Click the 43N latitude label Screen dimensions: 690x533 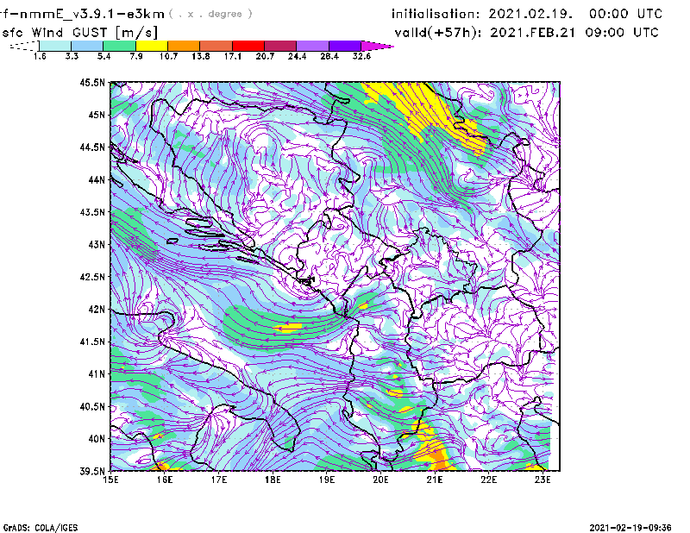tap(97, 244)
